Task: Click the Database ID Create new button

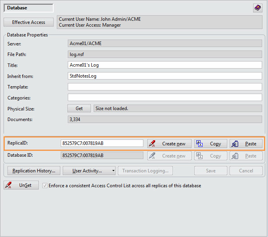Action: 169,156
